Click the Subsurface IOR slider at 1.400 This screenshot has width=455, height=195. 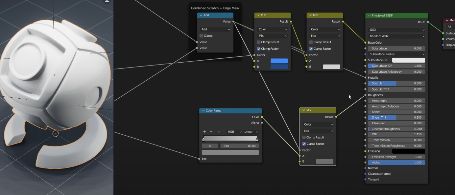click(396, 66)
